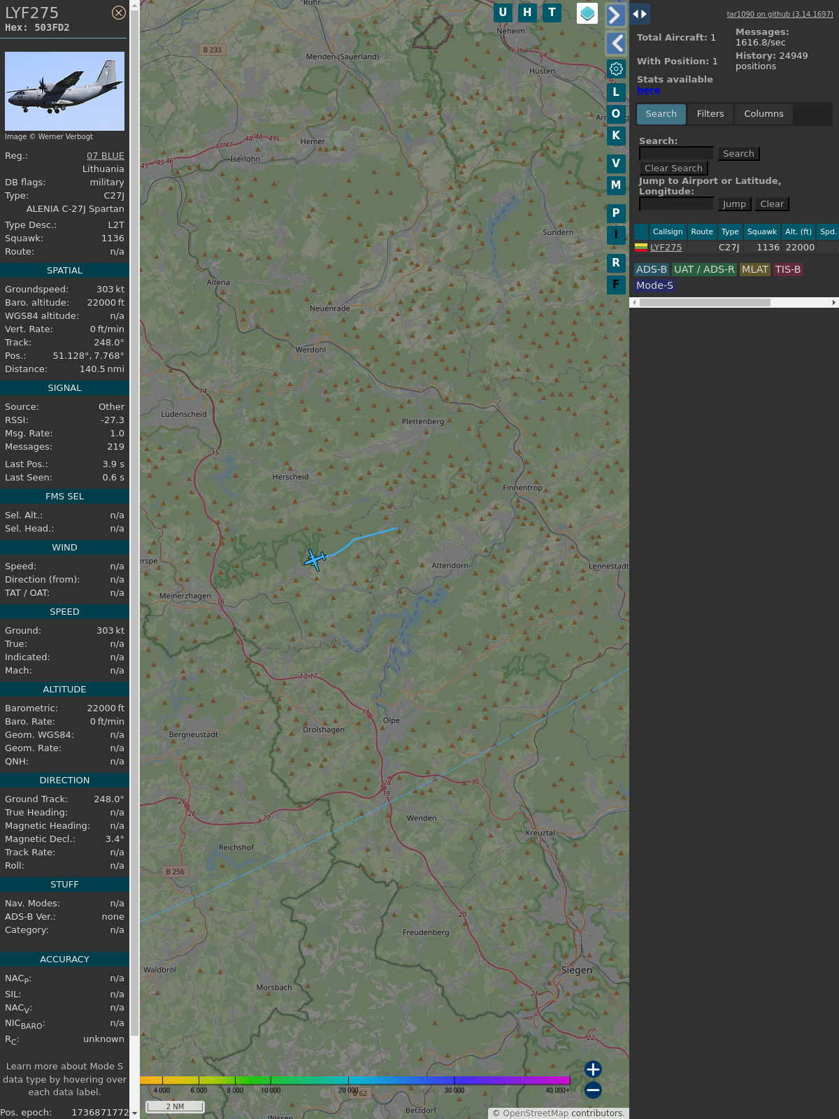
Task: Click the left arrow sidebar button
Action: click(615, 43)
